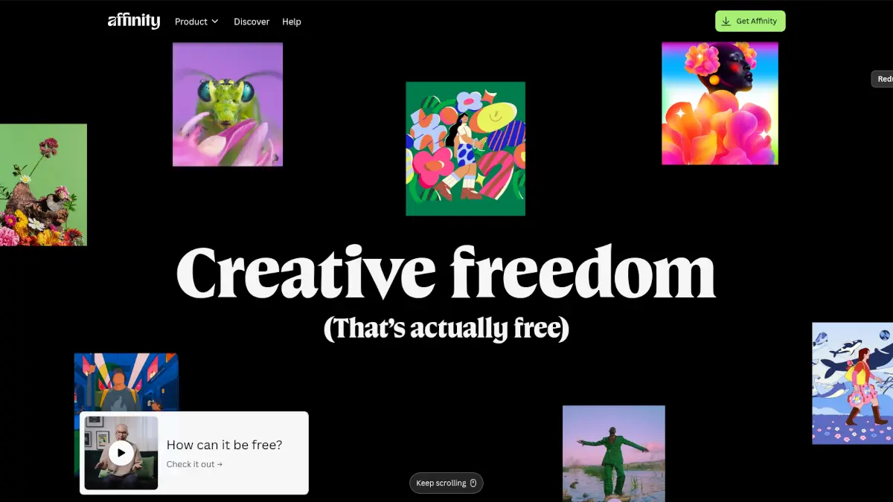This screenshot has height=502, width=893.
Task: Click the Get Affinity button
Action: [750, 22]
